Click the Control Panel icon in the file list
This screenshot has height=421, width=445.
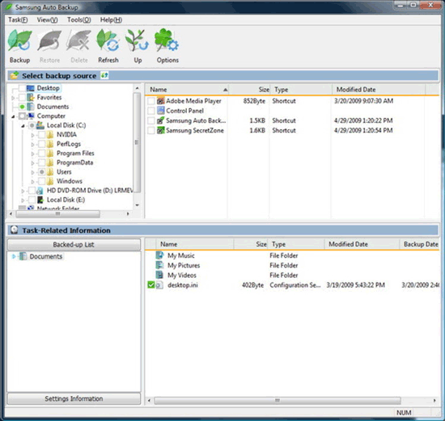(x=161, y=111)
